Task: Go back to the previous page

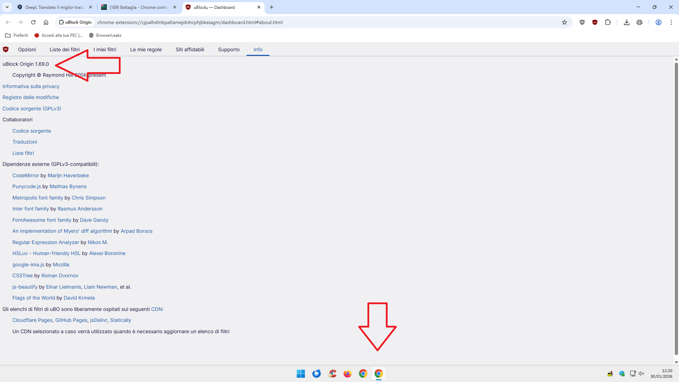Action: click(8, 22)
